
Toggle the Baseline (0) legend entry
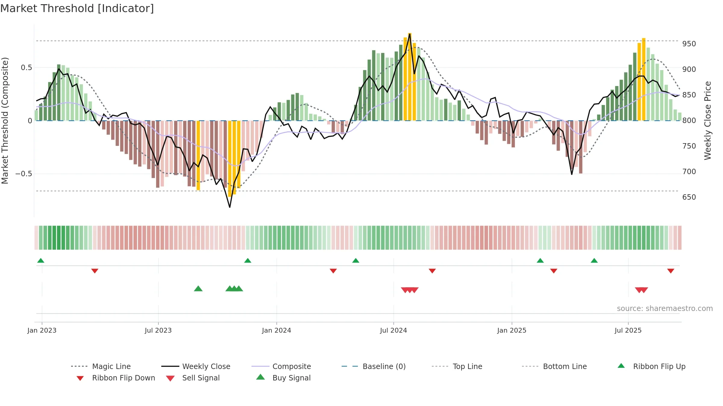click(x=374, y=366)
